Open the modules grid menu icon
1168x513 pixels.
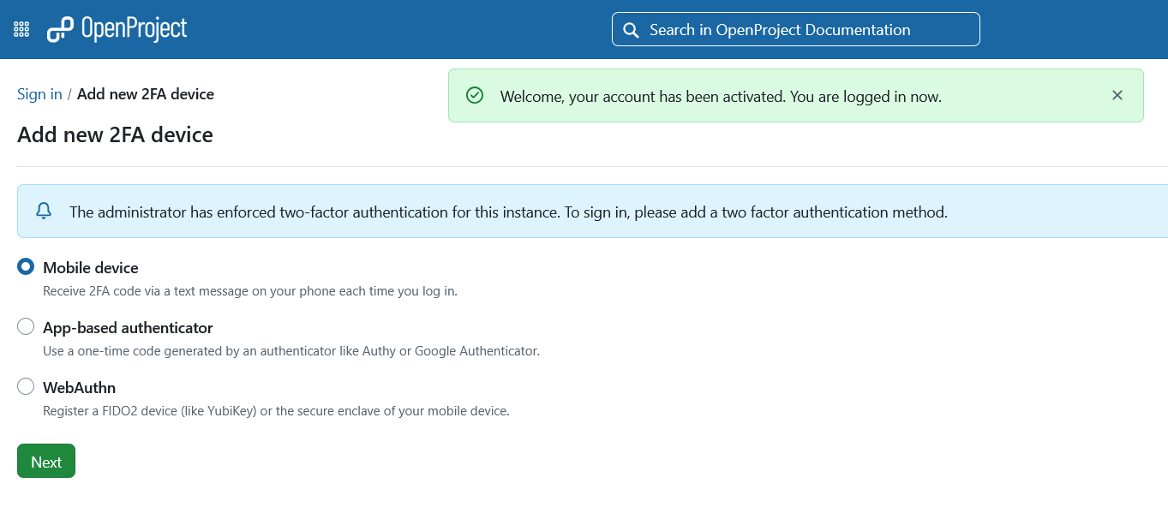pyautogui.click(x=21, y=29)
